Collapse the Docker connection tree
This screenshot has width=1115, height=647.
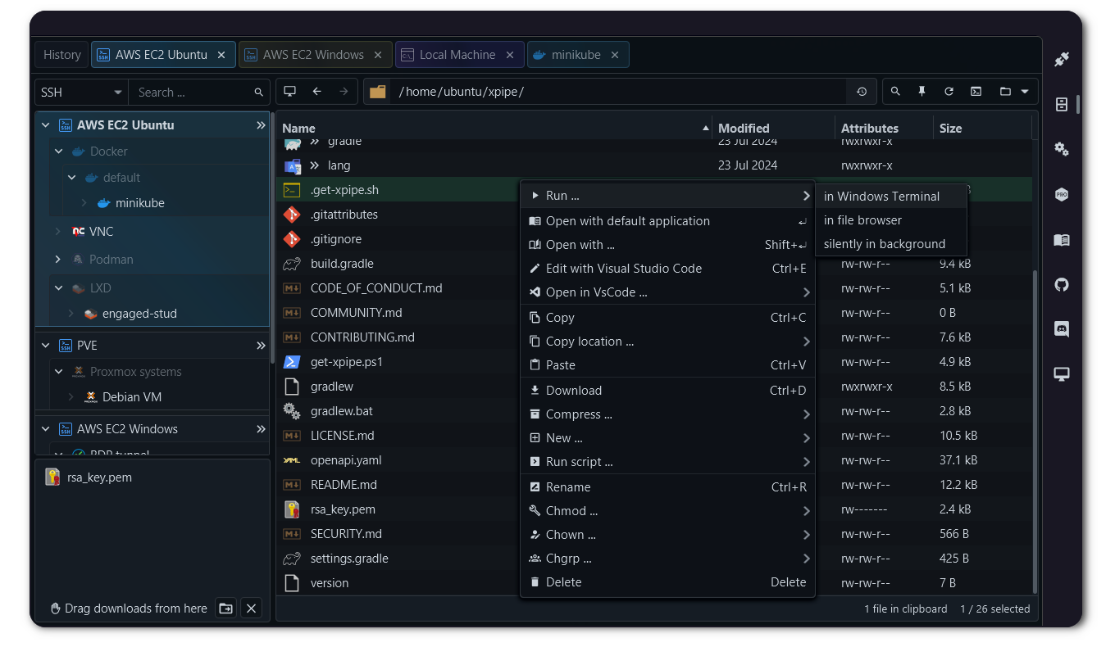(x=58, y=151)
